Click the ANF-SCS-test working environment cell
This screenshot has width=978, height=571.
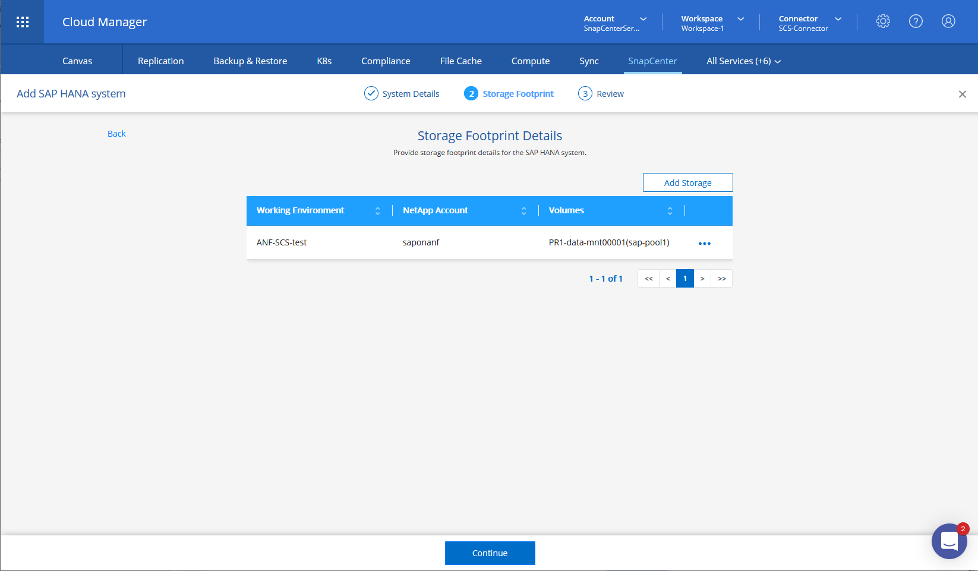[282, 242]
